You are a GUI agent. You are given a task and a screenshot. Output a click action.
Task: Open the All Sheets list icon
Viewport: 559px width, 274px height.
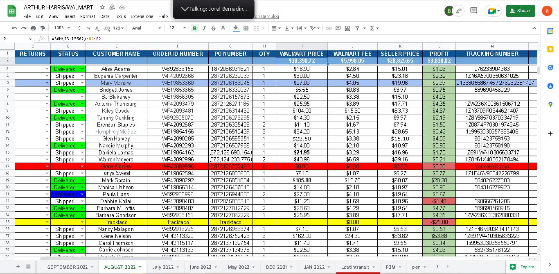click(x=28, y=267)
